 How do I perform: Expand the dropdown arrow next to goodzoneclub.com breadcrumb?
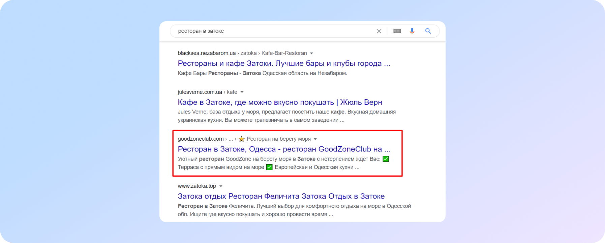point(315,139)
